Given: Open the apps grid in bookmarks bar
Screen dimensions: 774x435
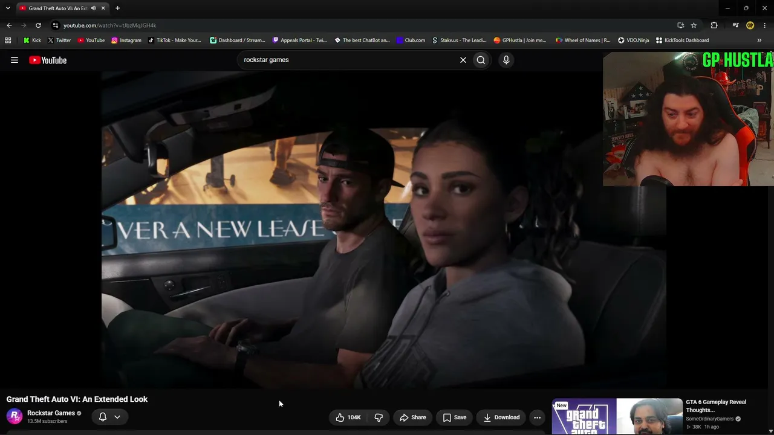Looking at the screenshot, I should click(x=8, y=40).
